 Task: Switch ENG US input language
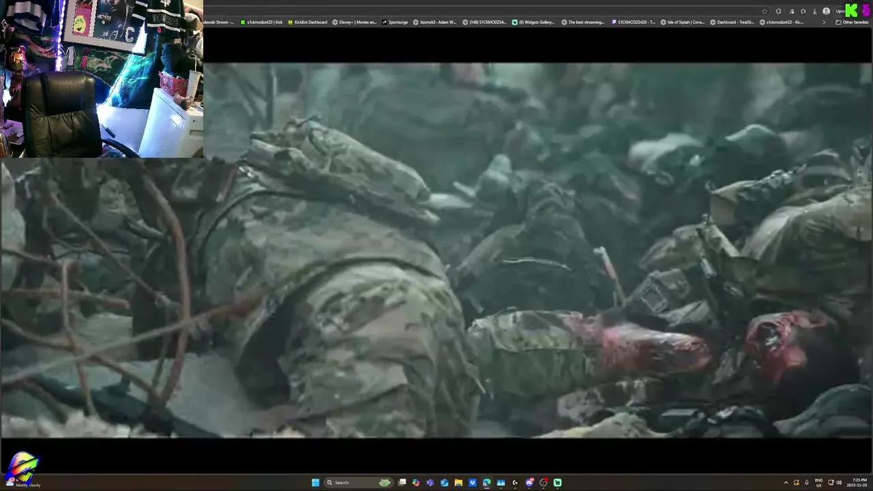819,482
